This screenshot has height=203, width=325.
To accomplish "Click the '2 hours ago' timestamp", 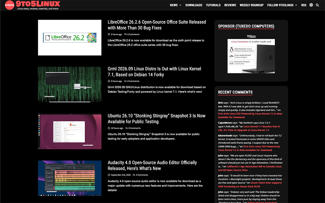I will (116, 34).
